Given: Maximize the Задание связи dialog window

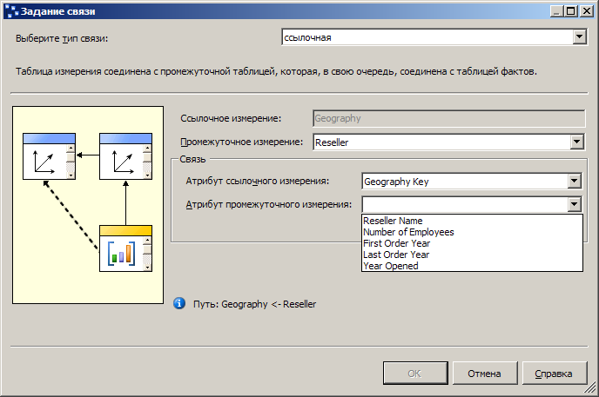Looking at the screenshot, I should [571, 11].
